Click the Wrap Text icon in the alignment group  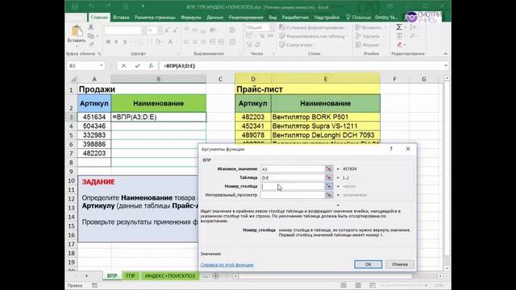pyautogui.click(x=232, y=31)
